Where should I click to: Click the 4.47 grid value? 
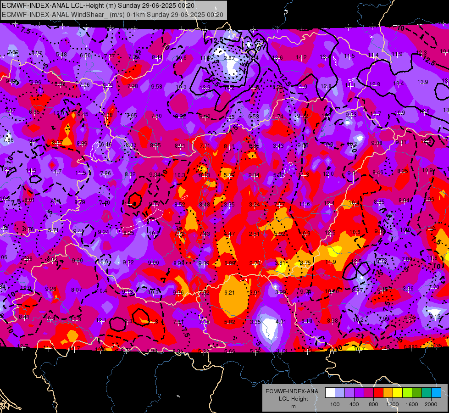tap(229, 234)
